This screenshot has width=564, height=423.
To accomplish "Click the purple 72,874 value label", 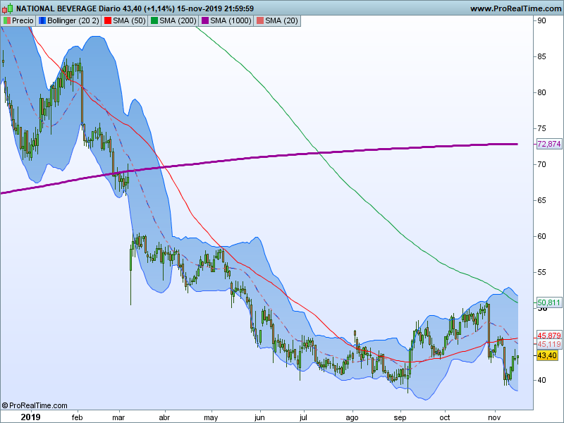I will point(549,145).
